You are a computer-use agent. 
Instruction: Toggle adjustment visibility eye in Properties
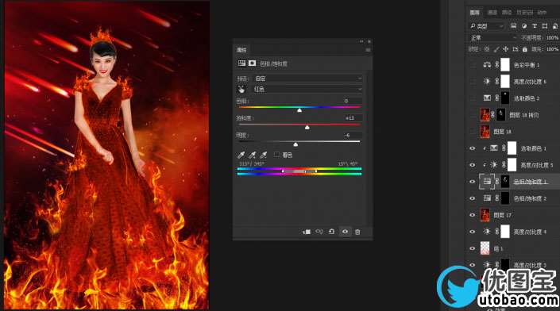pyautogui.click(x=345, y=232)
